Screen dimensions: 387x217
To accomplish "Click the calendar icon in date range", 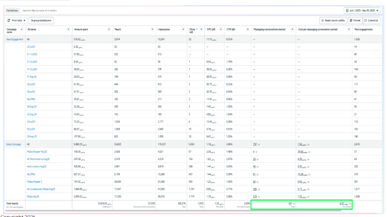I will (347, 10).
